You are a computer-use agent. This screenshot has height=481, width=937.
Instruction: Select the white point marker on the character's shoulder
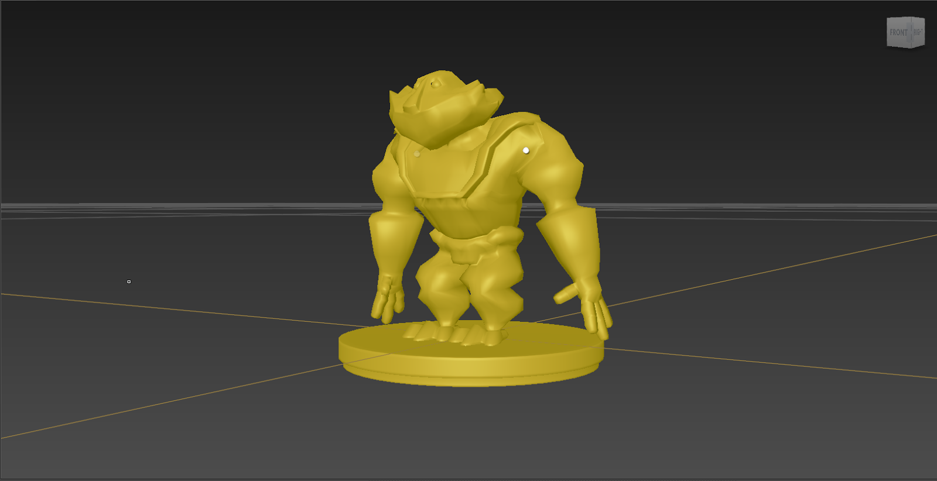(x=526, y=150)
